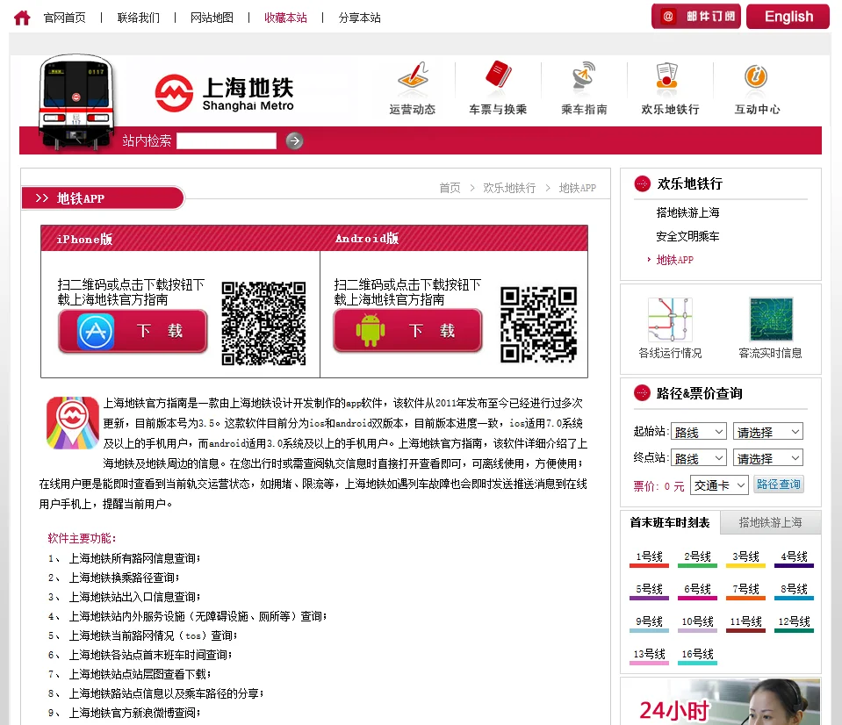Expand the 请选择 station selector

click(767, 431)
